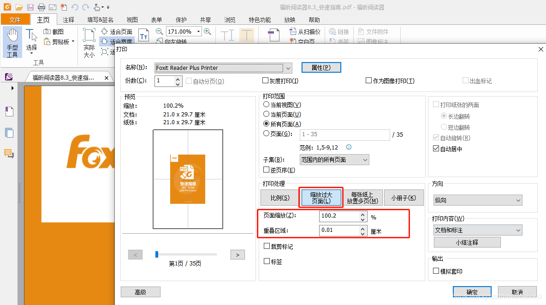Click the Fit Page (适合页面) icon

coord(105,32)
